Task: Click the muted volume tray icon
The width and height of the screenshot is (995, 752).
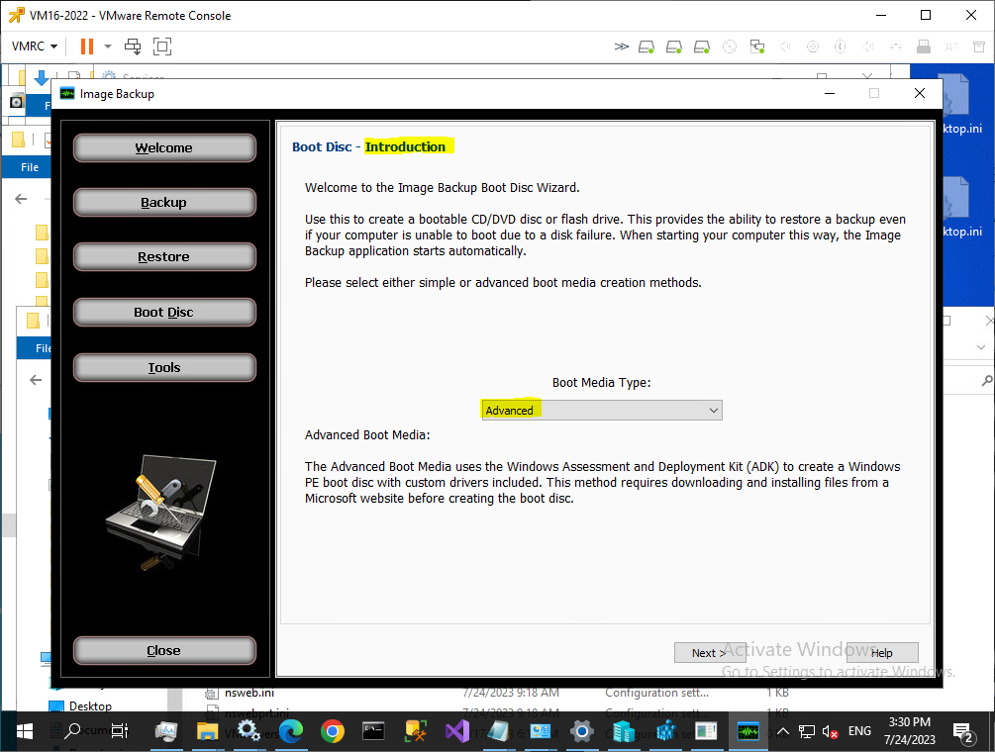Action: [830, 731]
